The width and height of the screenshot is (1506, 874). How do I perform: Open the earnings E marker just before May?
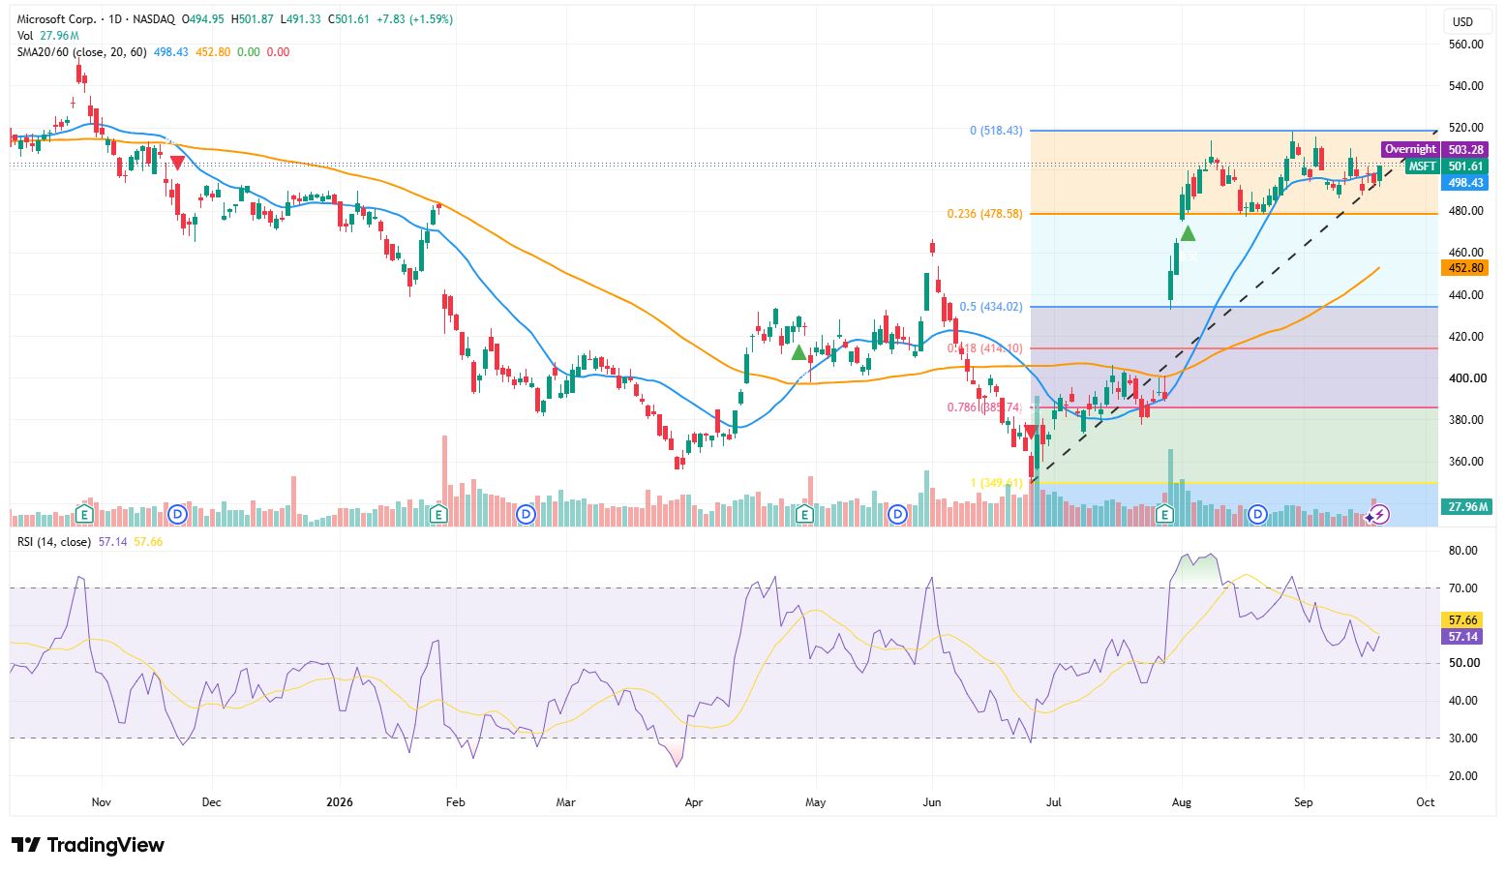(x=804, y=514)
